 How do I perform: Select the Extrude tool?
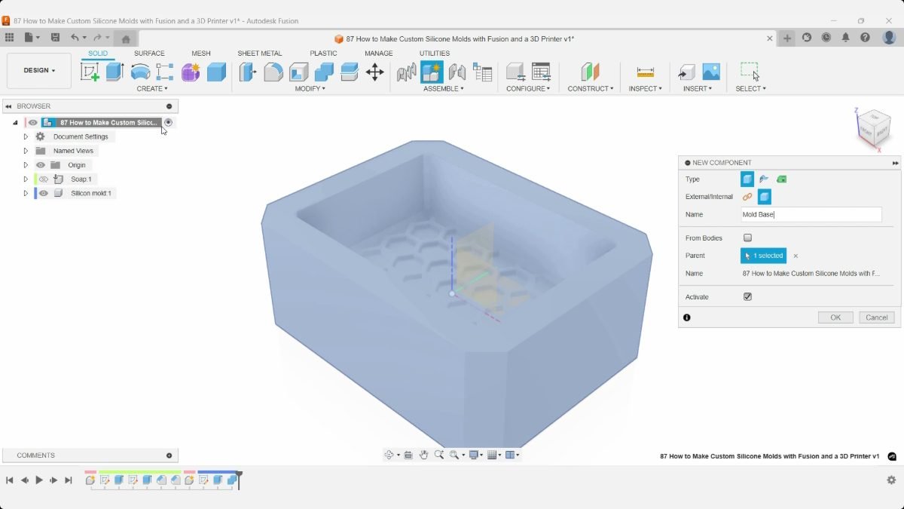coord(115,72)
